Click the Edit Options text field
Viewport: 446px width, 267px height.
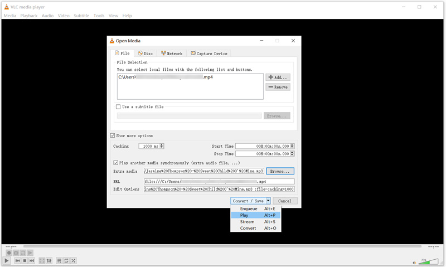coord(219,189)
